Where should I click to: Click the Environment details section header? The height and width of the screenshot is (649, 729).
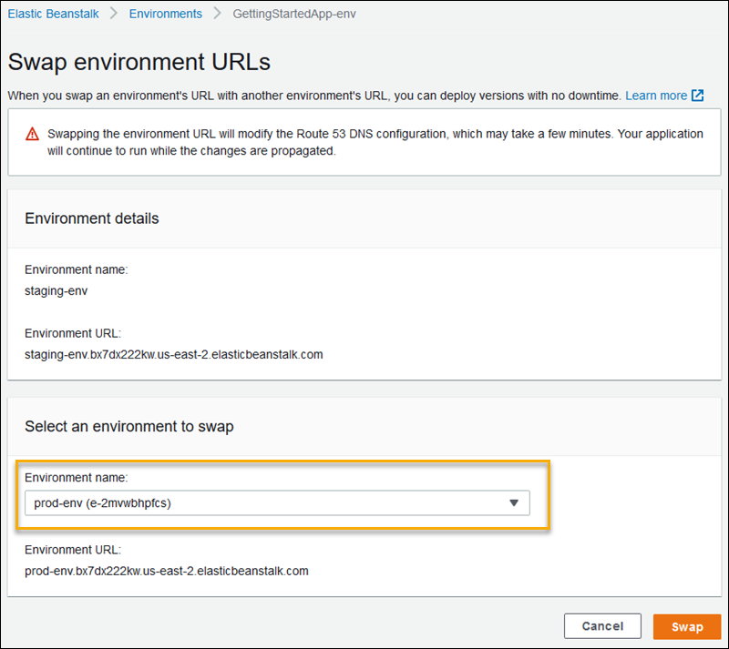coord(91,218)
